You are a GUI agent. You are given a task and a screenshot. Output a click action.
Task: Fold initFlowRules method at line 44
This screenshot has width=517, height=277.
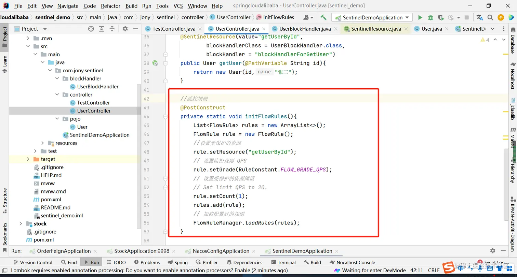[x=165, y=117]
